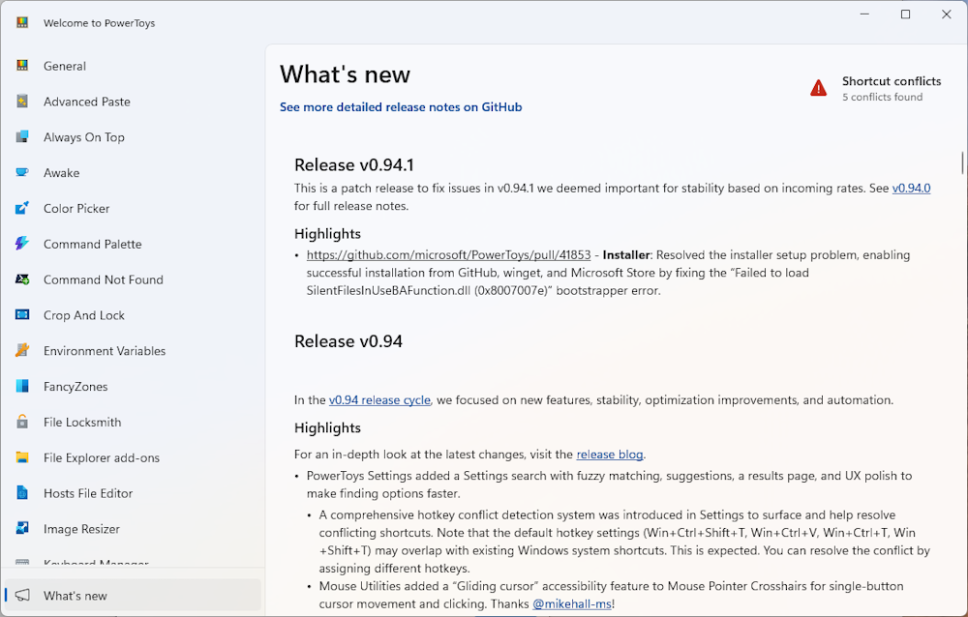This screenshot has height=617, width=968.
Task: Open the PowerToys pull 41853 GitHub link
Action: [x=448, y=254]
